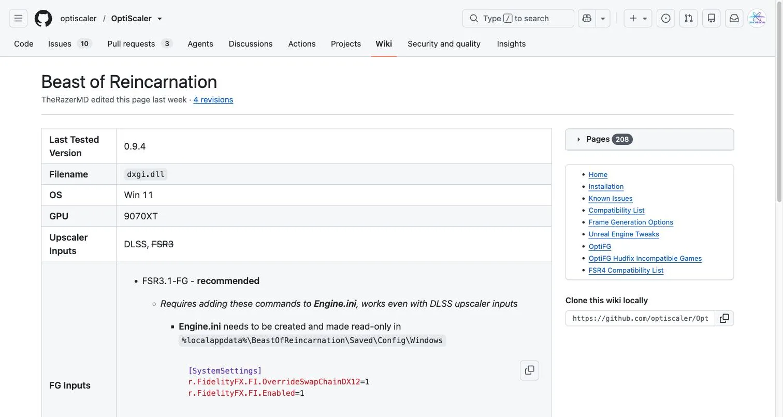Expand the OptiScaler repository switcher dropdown
This screenshot has height=417, width=783.
[160, 19]
